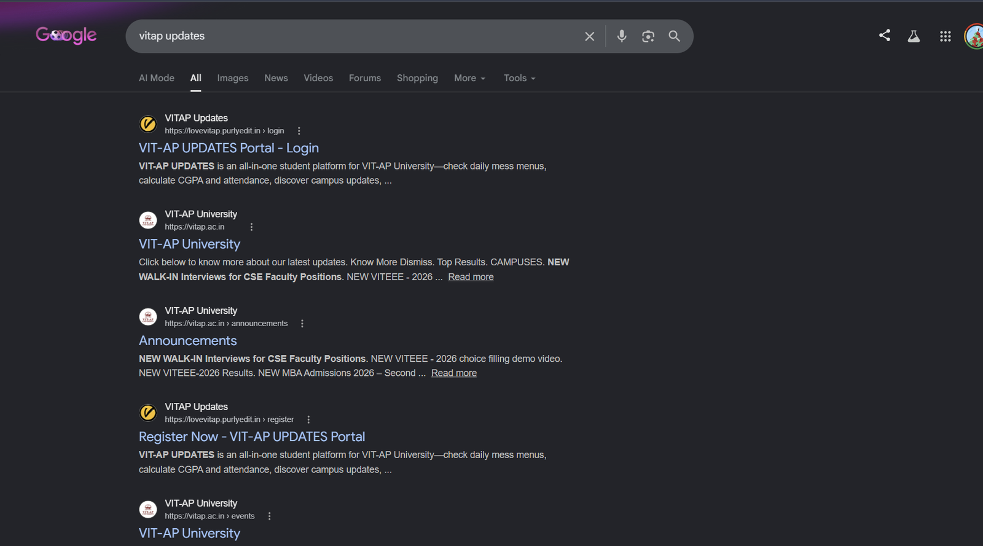Open the Announcements result link
Image resolution: width=983 pixels, height=546 pixels.
pos(188,340)
